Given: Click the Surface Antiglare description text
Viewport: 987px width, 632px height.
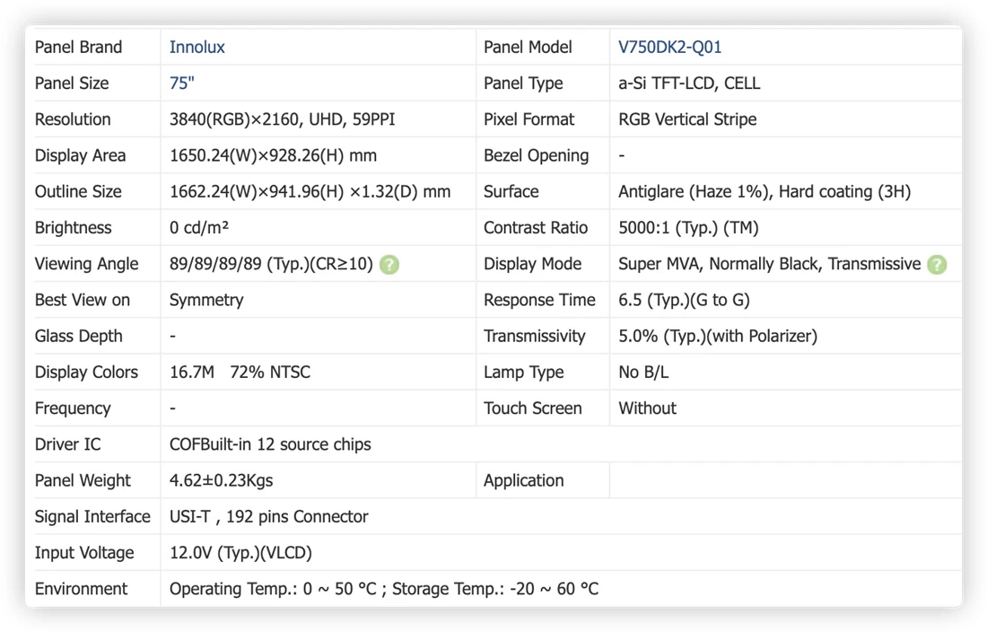Looking at the screenshot, I should tap(764, 191).
